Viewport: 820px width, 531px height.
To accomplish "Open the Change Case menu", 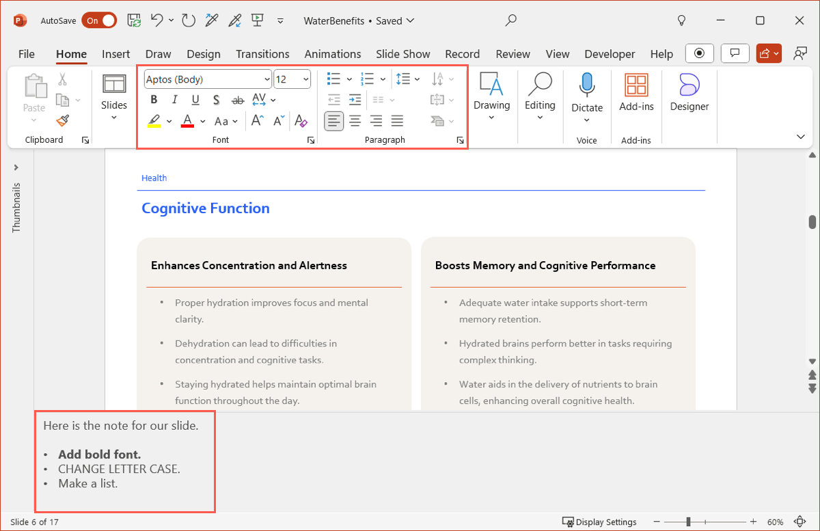I will [225, 121].
